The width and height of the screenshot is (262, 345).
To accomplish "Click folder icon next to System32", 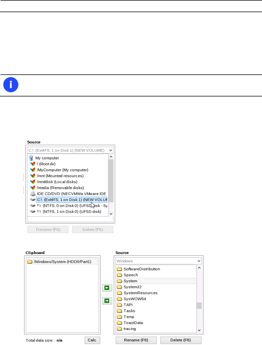I will coord(119,287).
